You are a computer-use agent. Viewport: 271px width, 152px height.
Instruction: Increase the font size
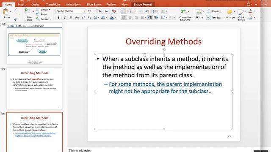[100, 11]
